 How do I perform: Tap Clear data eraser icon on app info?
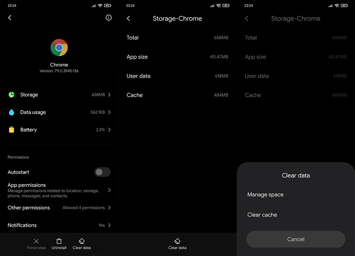[x=82, y=241]
